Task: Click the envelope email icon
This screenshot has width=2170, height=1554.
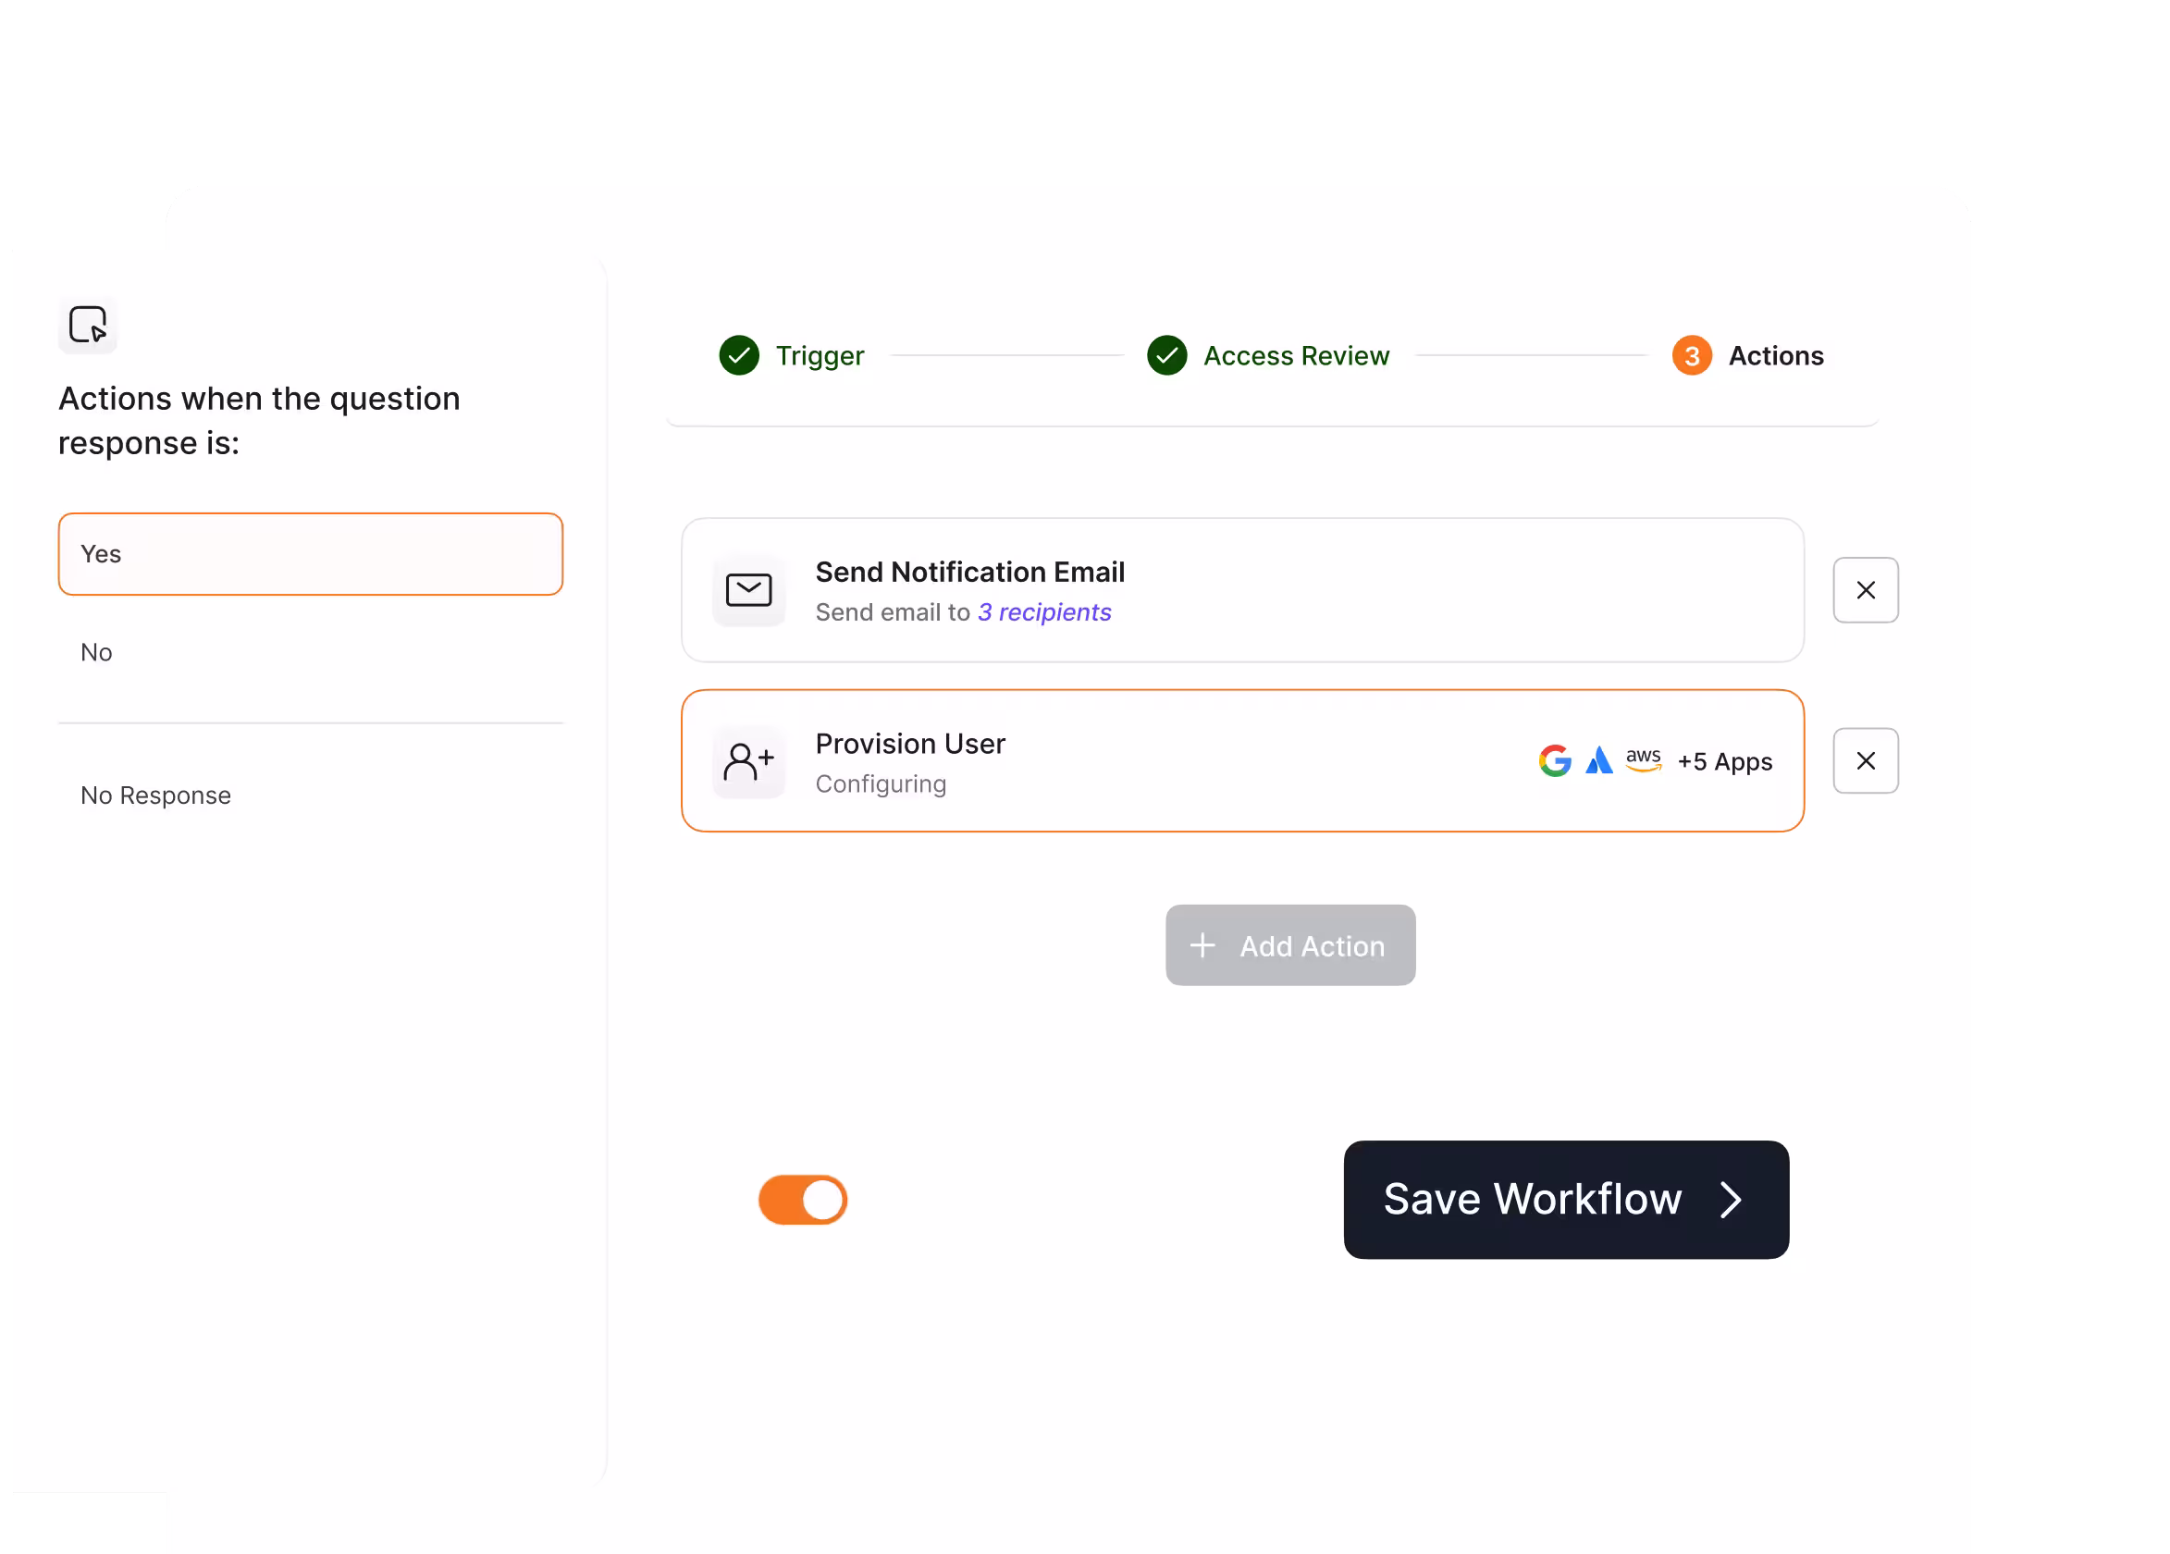Action: point(748,589)
